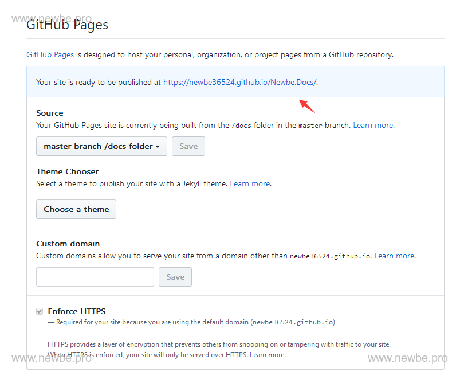Click the bottom-right www.newbe.pro watermark
Viewport: 460px width, 376px height.
tap(407, 358)
